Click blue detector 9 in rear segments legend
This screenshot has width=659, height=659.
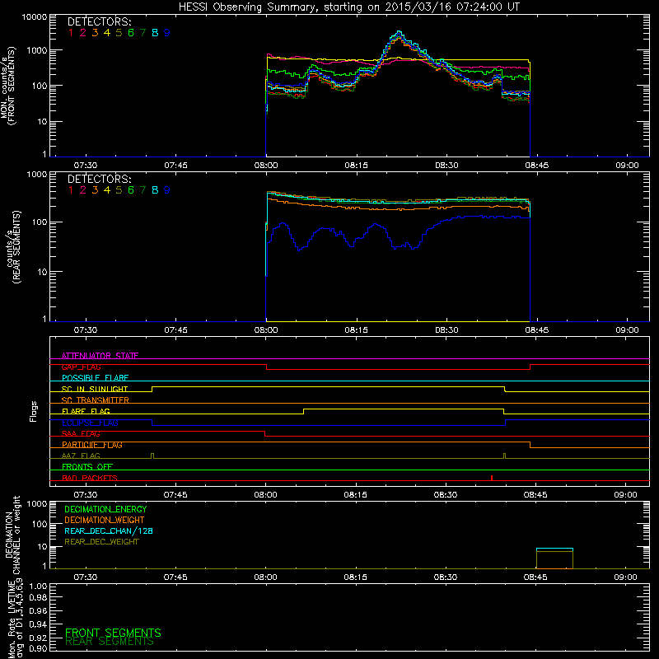point(167,190)
